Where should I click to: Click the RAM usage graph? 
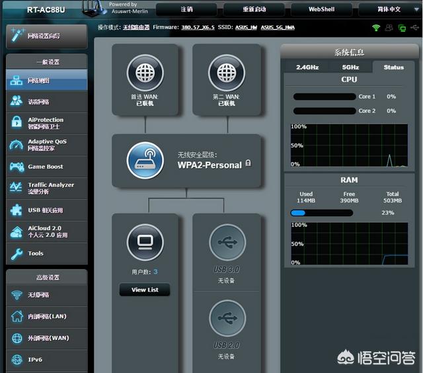(x=350, y=243)
